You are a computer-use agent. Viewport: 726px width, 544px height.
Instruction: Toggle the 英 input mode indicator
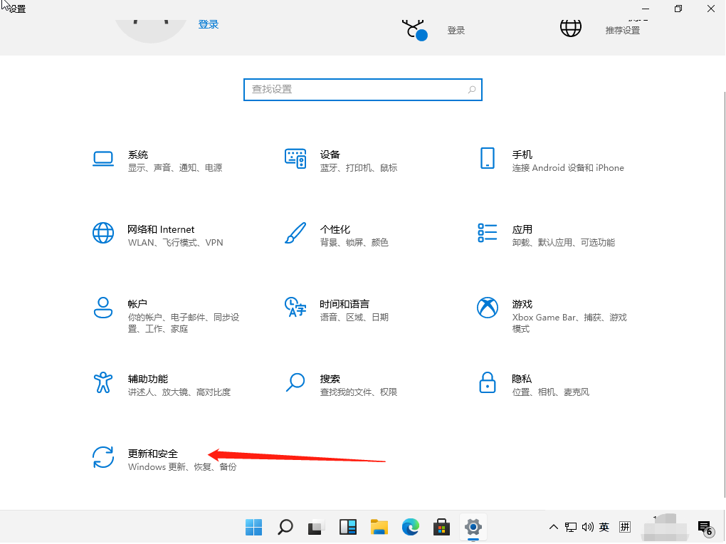point(604,528)
